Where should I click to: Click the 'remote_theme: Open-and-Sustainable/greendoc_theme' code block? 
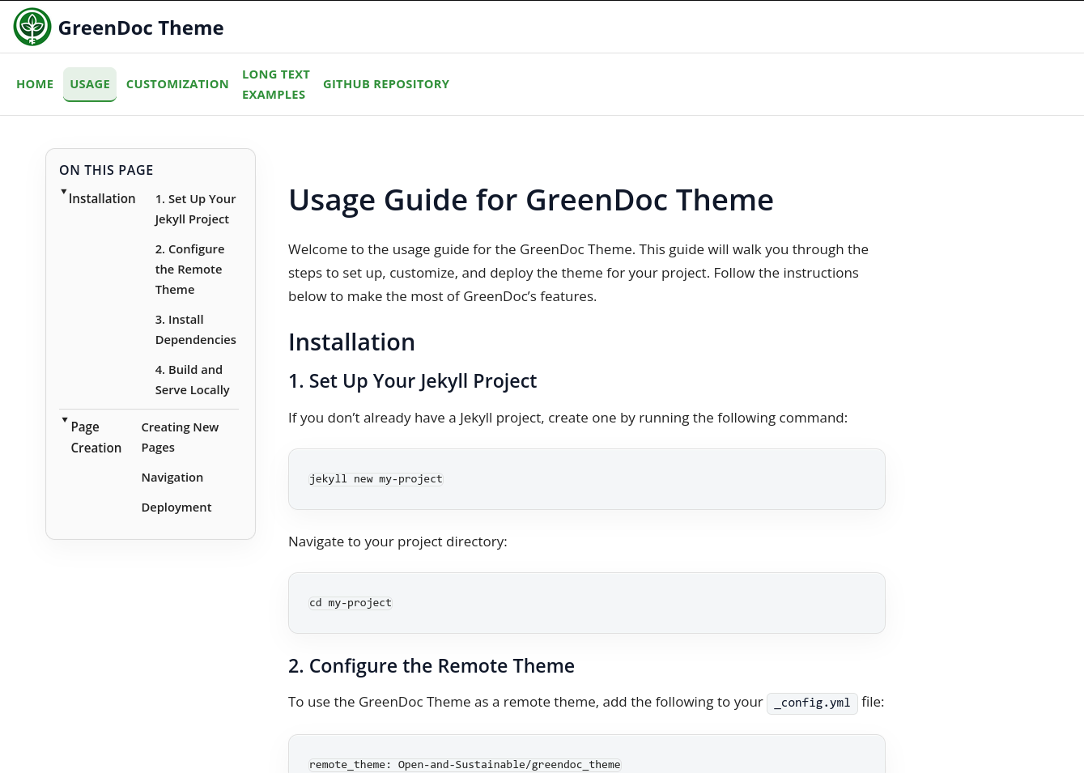tap(465, 764)
